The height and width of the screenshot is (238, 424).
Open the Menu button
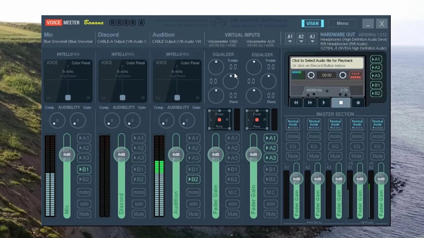342,23
